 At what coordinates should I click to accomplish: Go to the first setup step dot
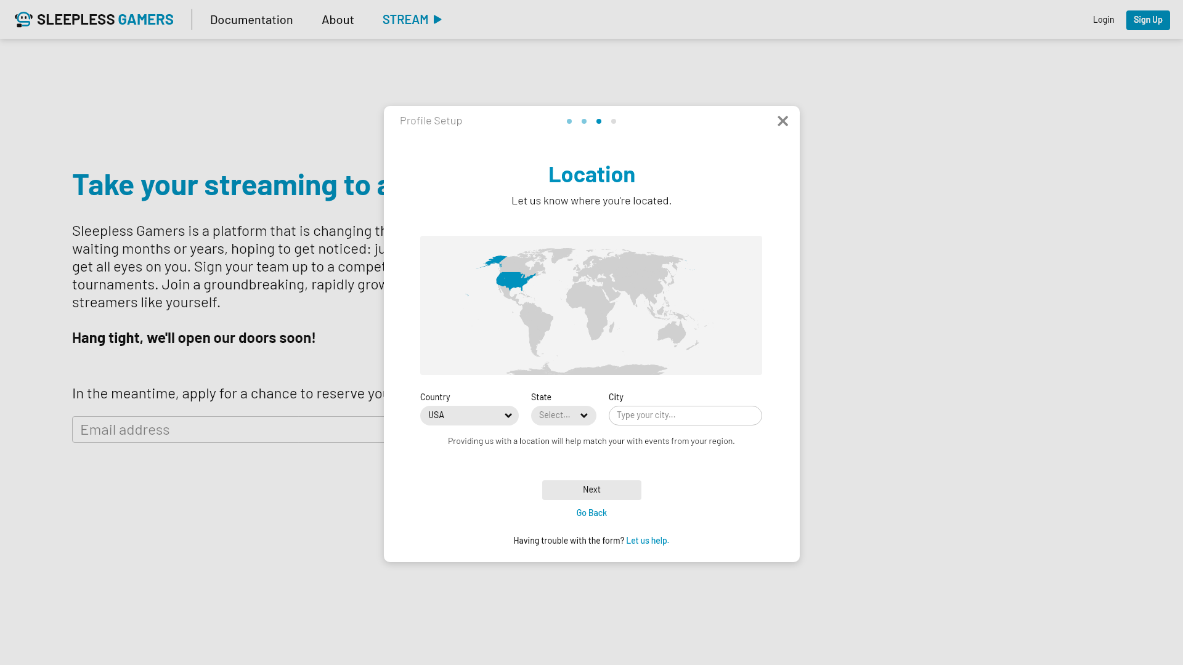point(569,121)
